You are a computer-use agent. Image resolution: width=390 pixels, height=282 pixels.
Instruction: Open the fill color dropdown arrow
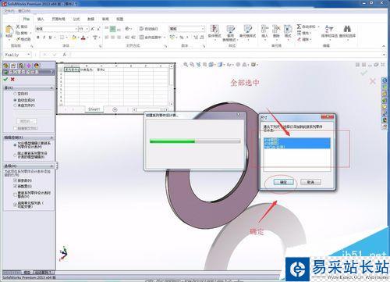[78, 37]
